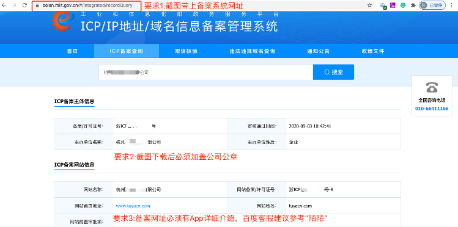Screen dimensions: 458x227
Task: Switch to the 短信核验 tab
Action: [x=186, y=51]
